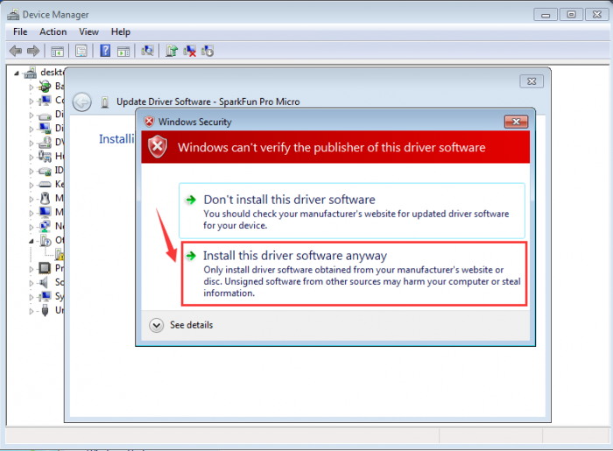Viewport: 613px width, 451px height.
Task: Select the Computer category icon in tree
Action: click(x=45, y=101)
